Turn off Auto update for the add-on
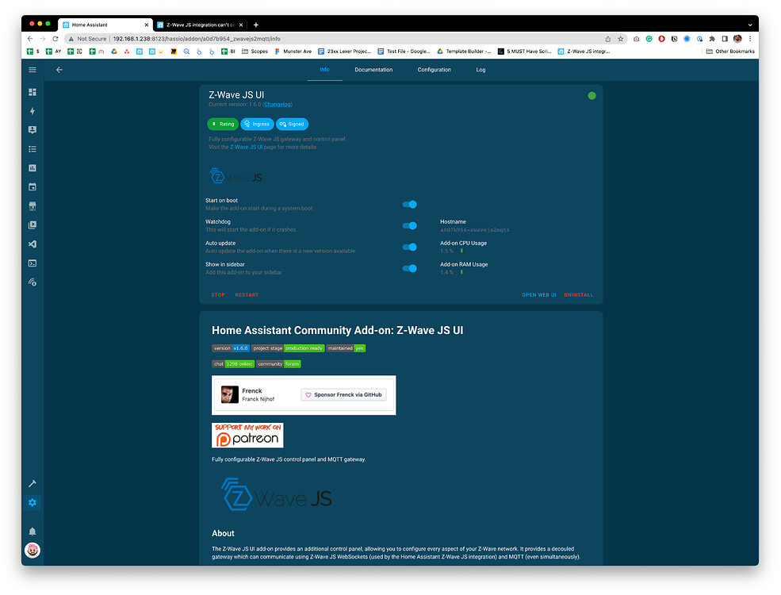This screenshot has width=781, height=595. click(409, 247)
